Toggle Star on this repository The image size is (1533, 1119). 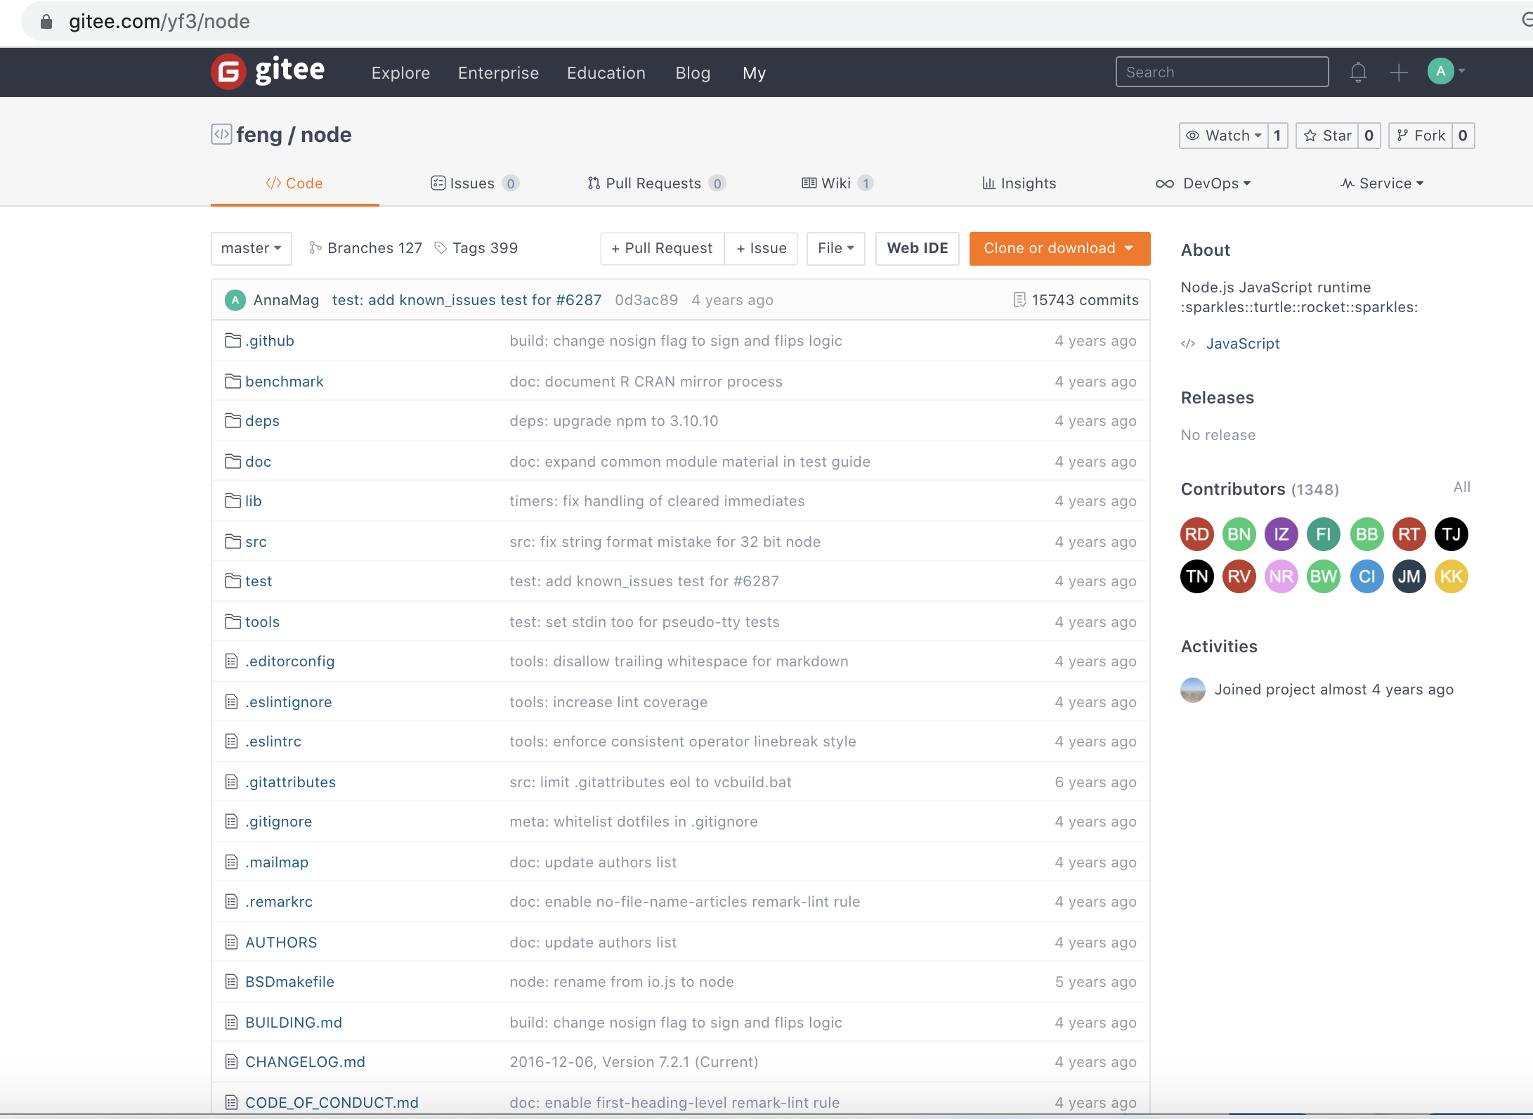click(x=1328, y=136)
